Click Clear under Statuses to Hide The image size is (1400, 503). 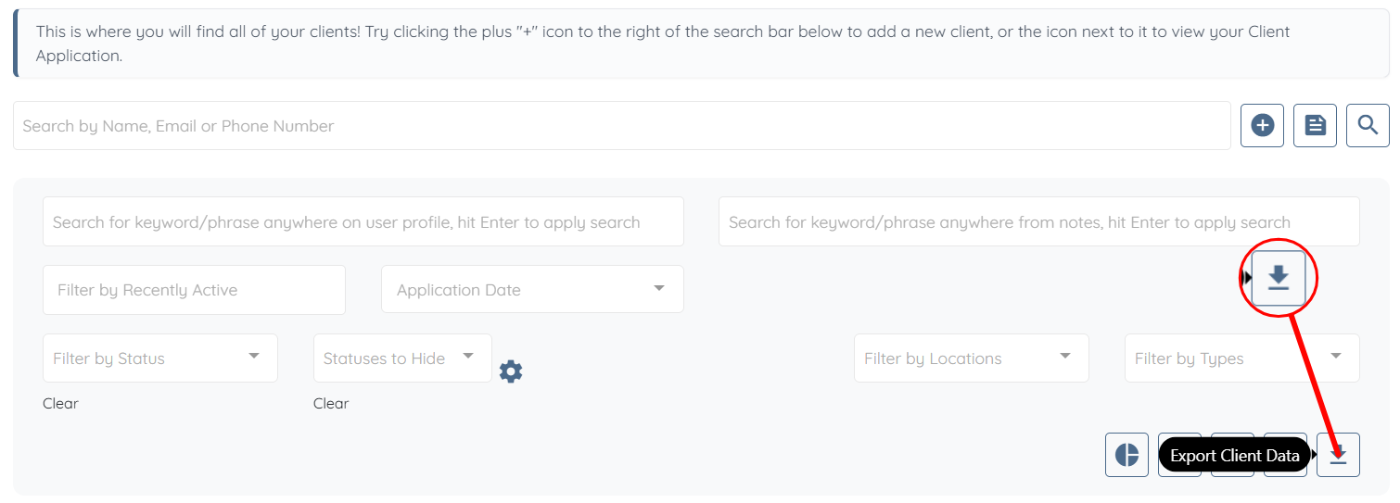331,404
